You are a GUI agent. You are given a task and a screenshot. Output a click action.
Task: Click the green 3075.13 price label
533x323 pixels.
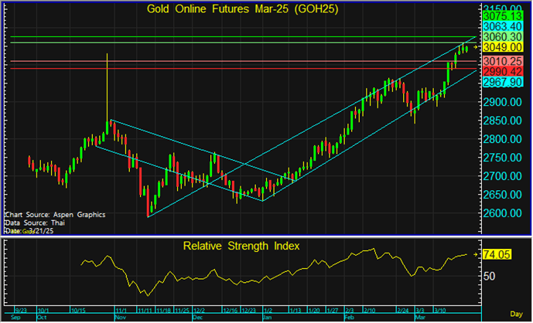click(503, 15)
